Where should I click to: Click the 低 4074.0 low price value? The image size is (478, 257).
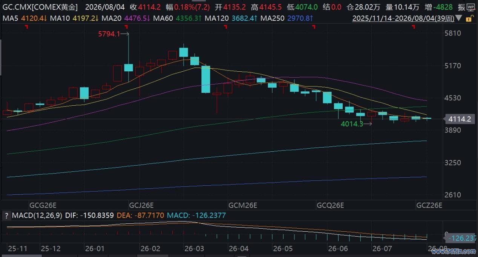[302, 7]
